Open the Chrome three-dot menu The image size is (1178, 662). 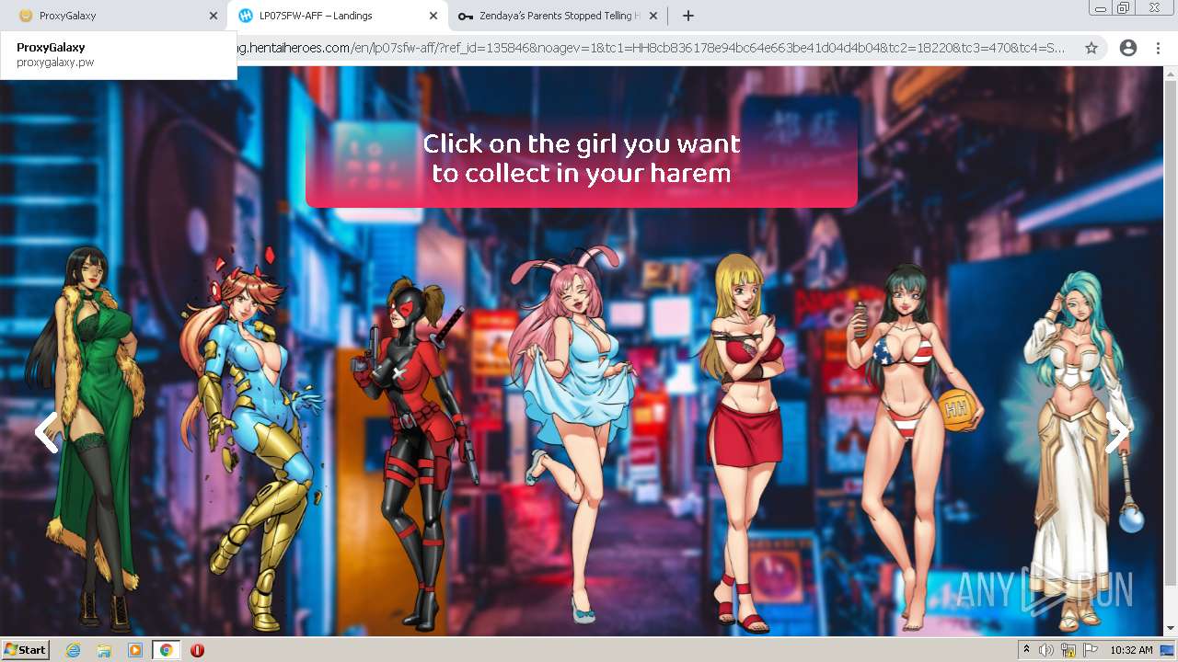(1158, 48)
